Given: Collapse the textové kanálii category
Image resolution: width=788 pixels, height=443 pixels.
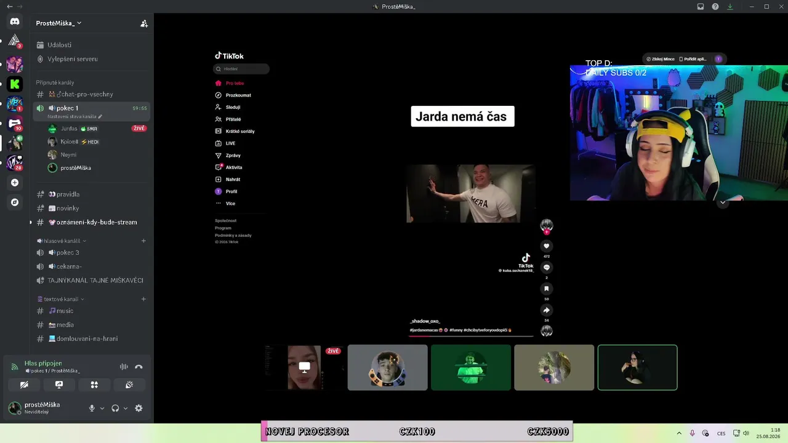Looking at the screenshot, I should click(60, 299).
